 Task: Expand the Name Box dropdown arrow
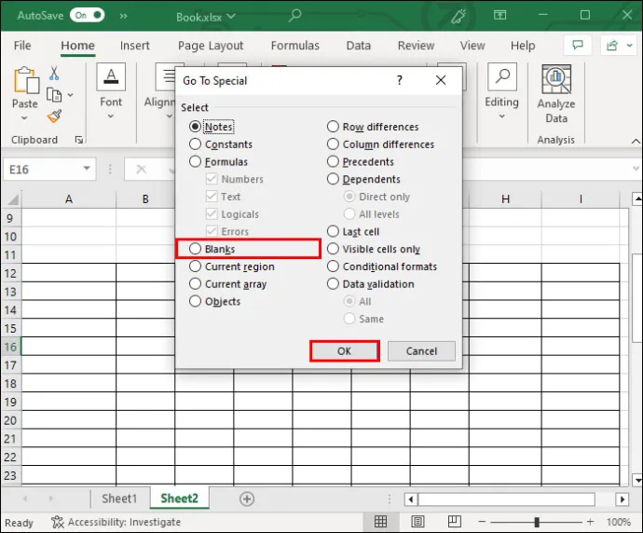click(87, 169)
